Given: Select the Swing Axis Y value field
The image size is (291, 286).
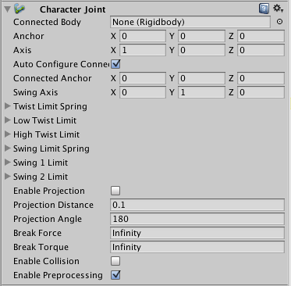Looking at the screenshot, I should click(x=201, y=92).
